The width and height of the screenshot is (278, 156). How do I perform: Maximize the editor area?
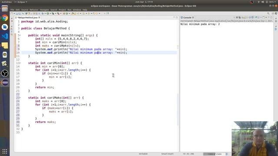point(177,17)
